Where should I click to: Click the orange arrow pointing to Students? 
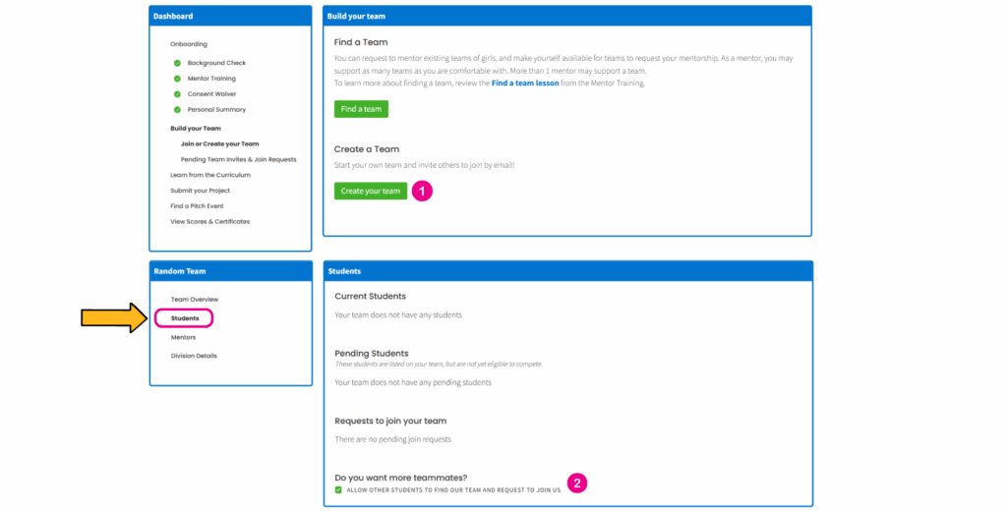tap(113, 318)
